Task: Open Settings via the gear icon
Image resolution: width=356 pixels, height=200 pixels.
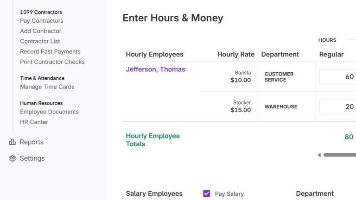Action: click(x=13, y=158)
